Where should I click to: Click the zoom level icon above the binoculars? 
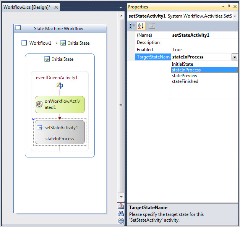[121, 206]
